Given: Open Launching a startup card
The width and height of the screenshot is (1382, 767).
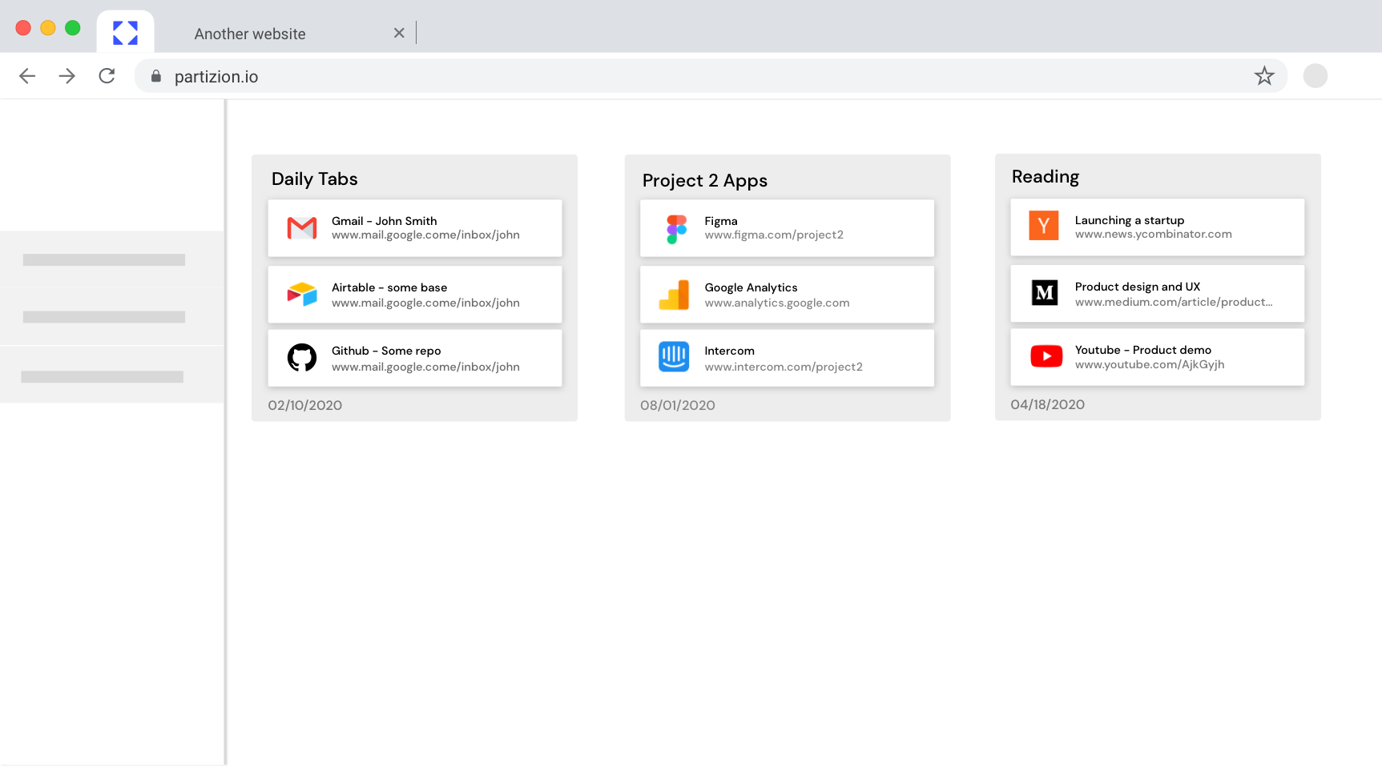Looking at the screenshot, I should (1158, 227).
